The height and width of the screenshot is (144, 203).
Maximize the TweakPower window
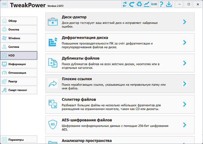pyautogui.click(x=189, y=4)
